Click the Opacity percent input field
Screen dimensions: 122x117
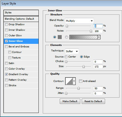pos(98,26)
